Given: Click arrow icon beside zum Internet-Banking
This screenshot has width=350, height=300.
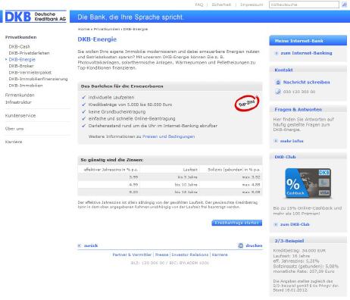Looking at the screenshot, I should point(277,53).
